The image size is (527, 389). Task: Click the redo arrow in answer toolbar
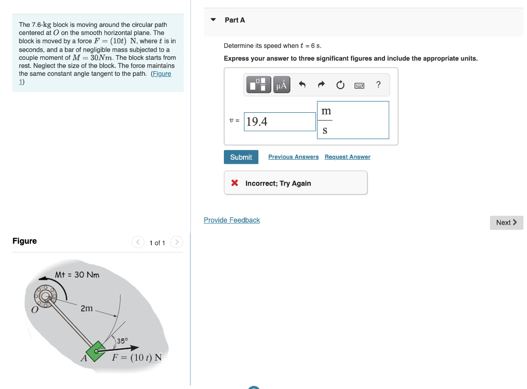[x=321, y=84]
